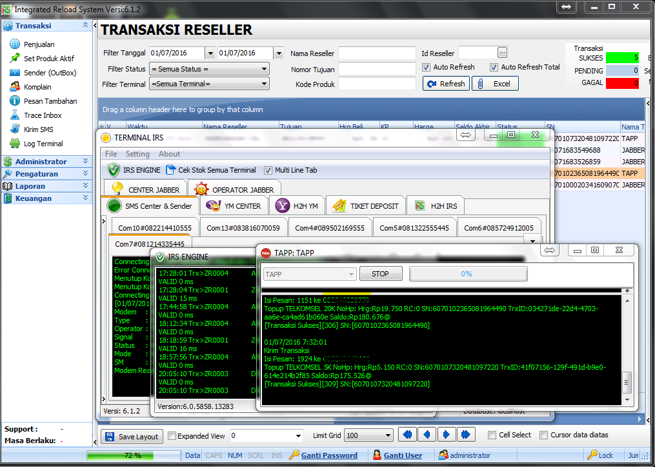Expand the Pengaturan sidebar section
This screenshot has height=467, width=655.
click(x=85, y=173)
